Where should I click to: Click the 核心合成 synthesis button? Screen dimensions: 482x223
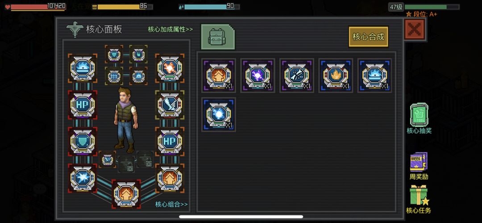tap(368, 37)
